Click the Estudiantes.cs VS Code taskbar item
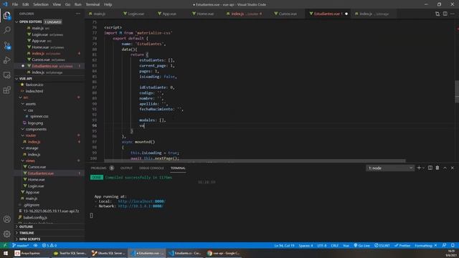459x258 pixels. [x=185, y=253]
